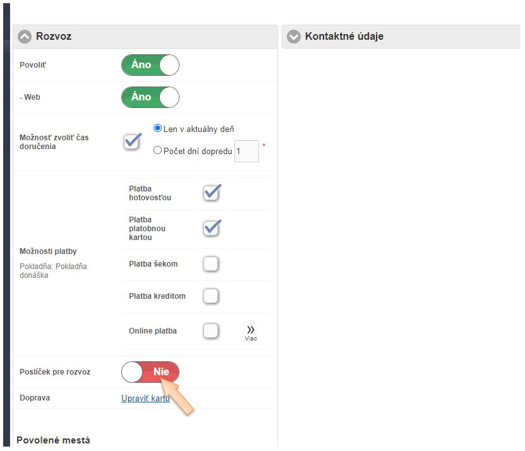The image size is (525, 451).
Task: Enable Platba šekom checkbox
Action: click(211, 263)
